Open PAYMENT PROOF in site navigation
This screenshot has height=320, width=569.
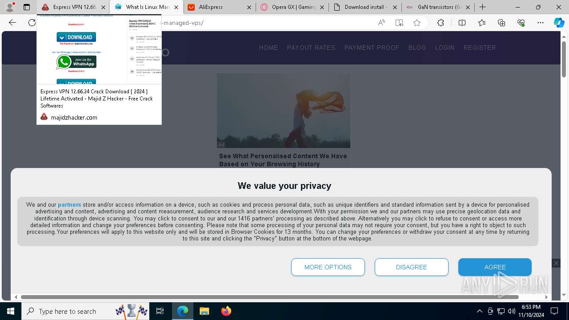(372, 48)
